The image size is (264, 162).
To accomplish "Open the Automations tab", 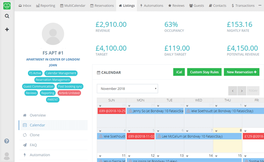I will tap(152, 6).
